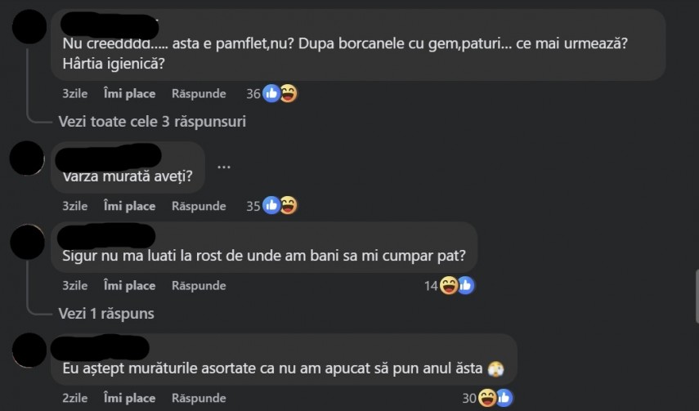This screenshot has width=699, height=411.
Task: Open three-dots options beside 'Varza murată' comment
Action: point(224,167)
